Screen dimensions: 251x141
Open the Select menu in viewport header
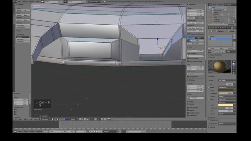tap(25, 119)
